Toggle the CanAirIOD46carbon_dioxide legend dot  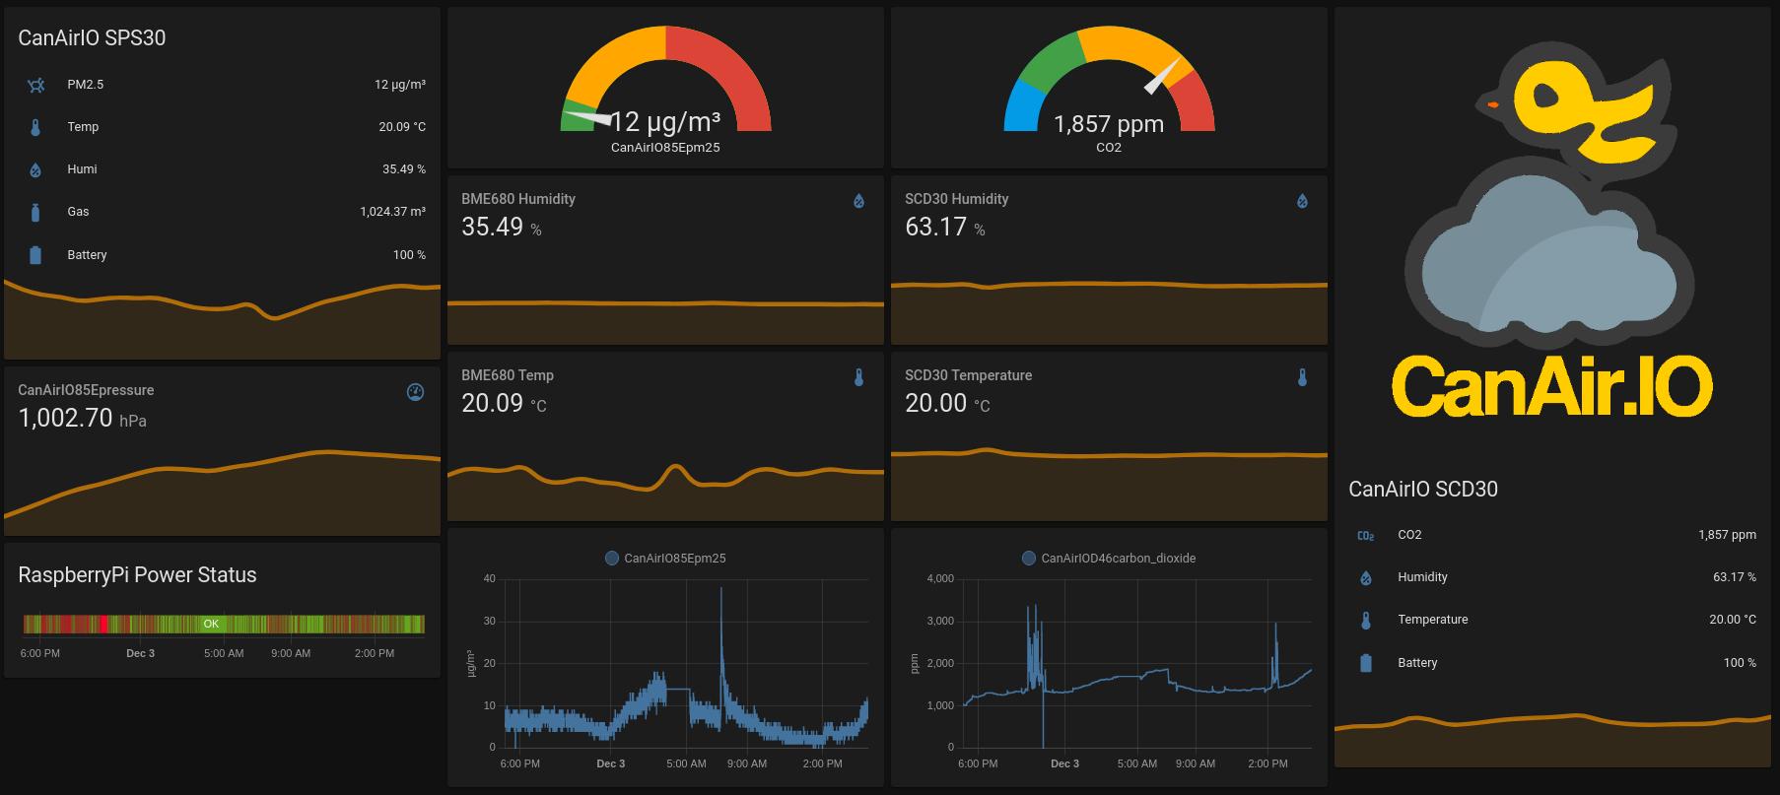[1029, 558]
